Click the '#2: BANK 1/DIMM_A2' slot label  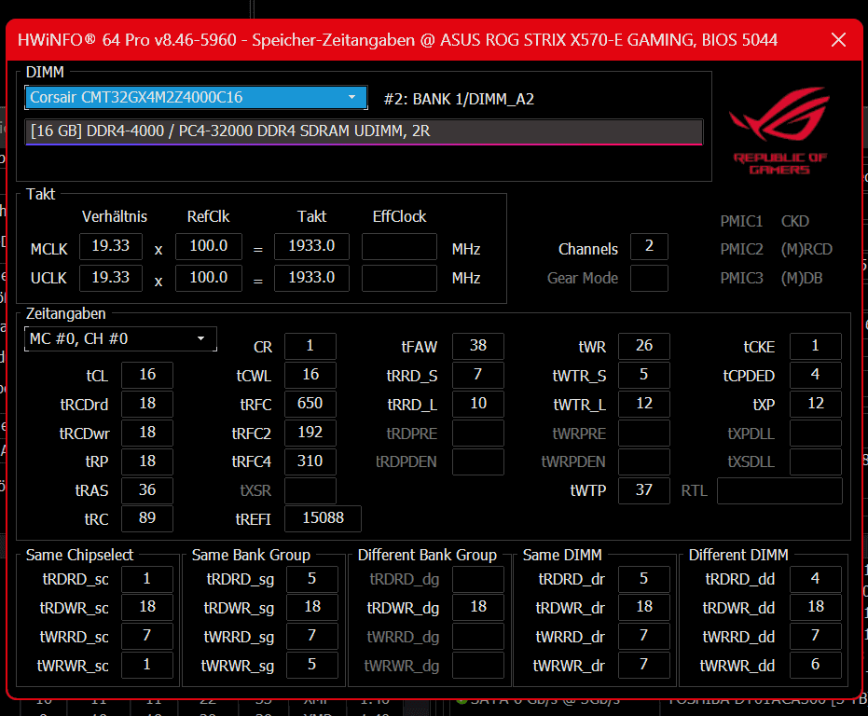click(x=459, y=99)
